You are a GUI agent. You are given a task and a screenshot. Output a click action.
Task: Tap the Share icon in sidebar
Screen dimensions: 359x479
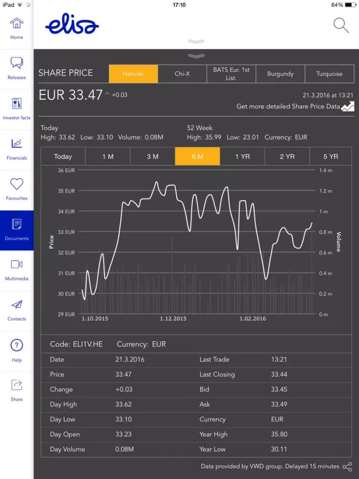pos(16,385)
